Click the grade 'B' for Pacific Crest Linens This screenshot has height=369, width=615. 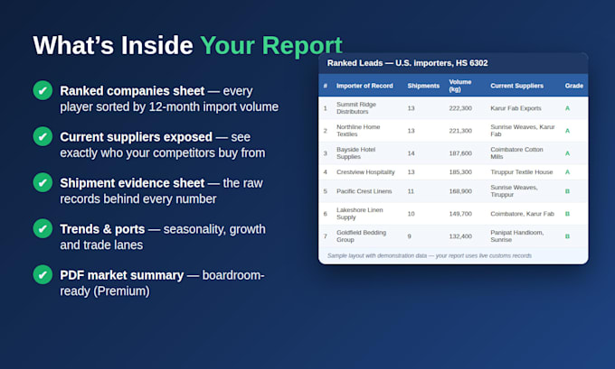click(x=567, y=191)
